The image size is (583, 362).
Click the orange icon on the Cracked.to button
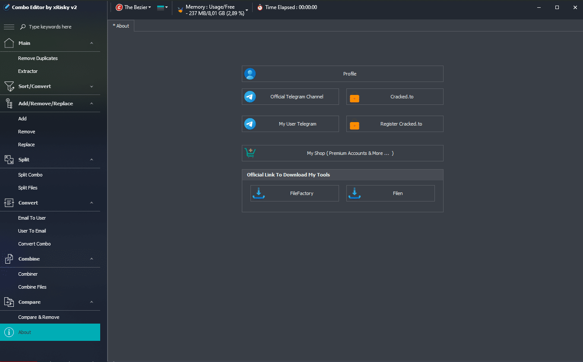coord(355,99)
